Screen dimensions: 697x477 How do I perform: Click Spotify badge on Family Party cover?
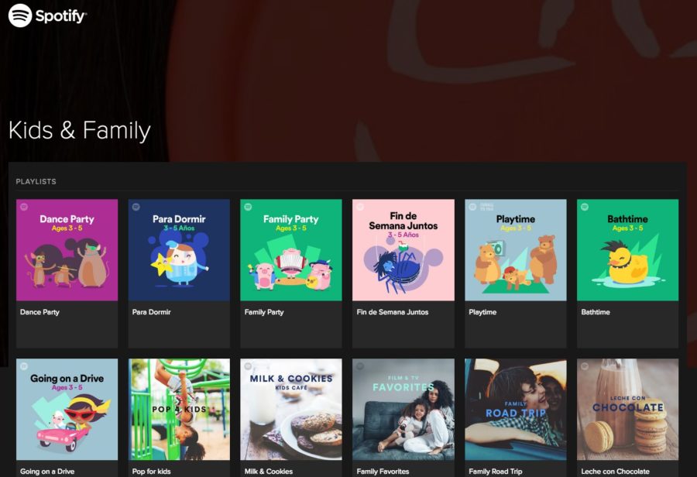coord(248,207)
